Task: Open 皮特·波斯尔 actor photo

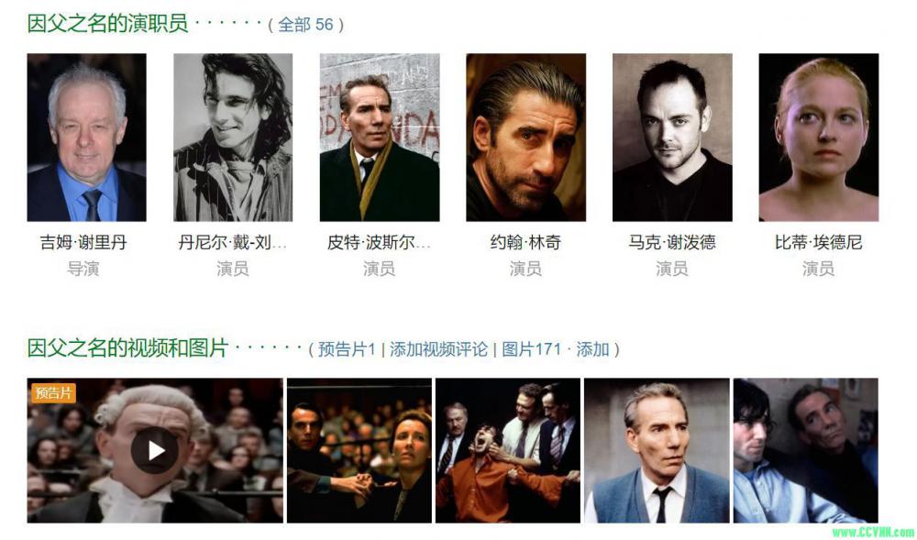Action: (380, 138)
